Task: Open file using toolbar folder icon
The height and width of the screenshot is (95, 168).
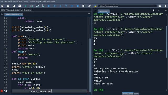Action: [x=8, y=6]
